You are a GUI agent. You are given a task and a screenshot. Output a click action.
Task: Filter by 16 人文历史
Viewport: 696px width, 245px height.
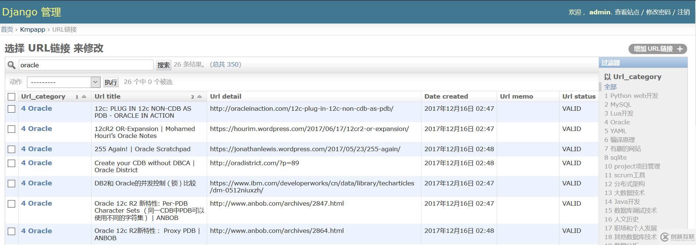pos(621,219)
